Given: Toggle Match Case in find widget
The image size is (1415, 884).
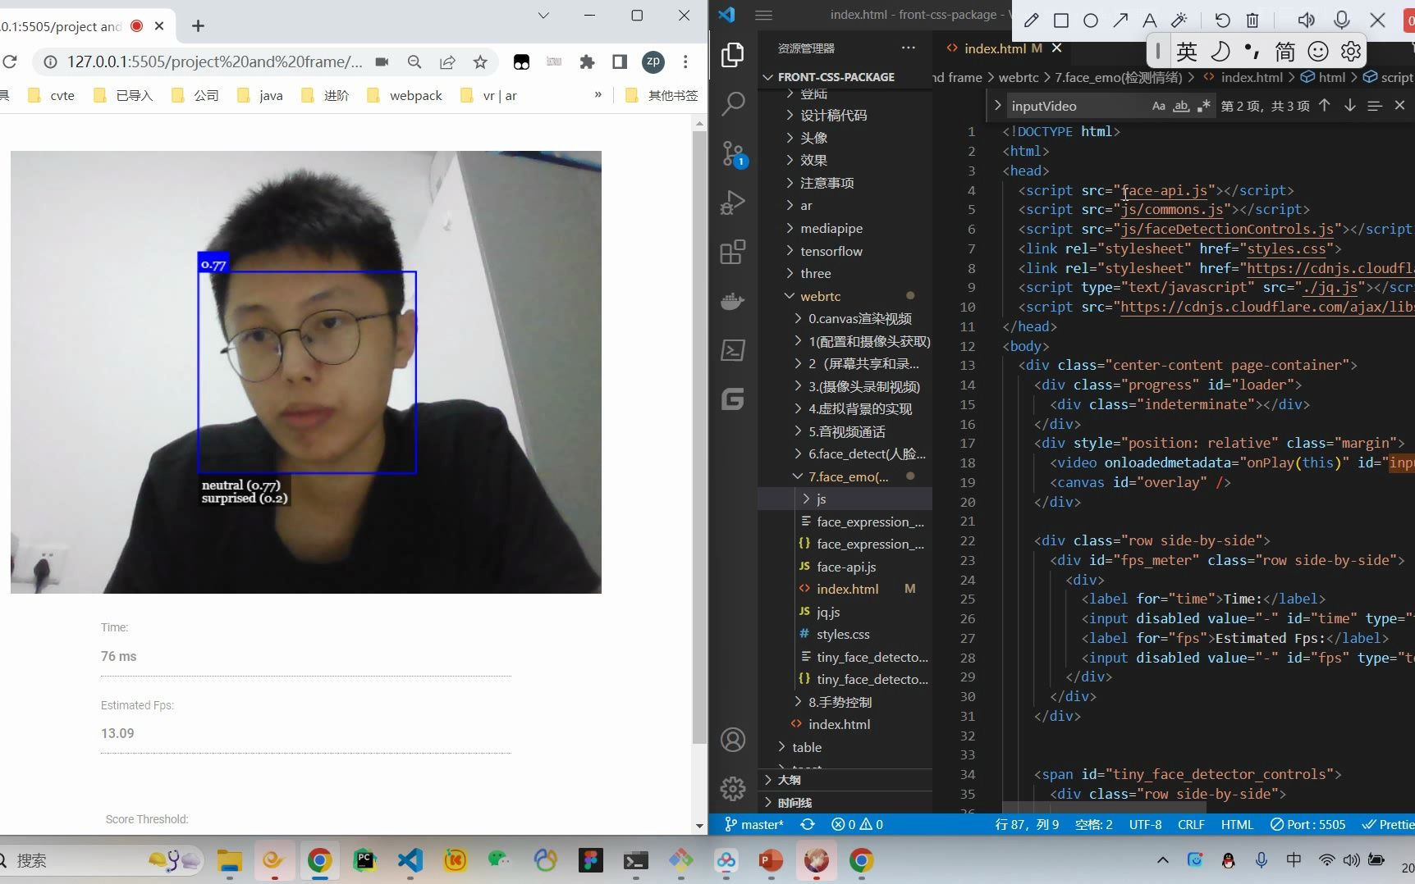Looking at the screenshot, I should [x=1159, y=106].
